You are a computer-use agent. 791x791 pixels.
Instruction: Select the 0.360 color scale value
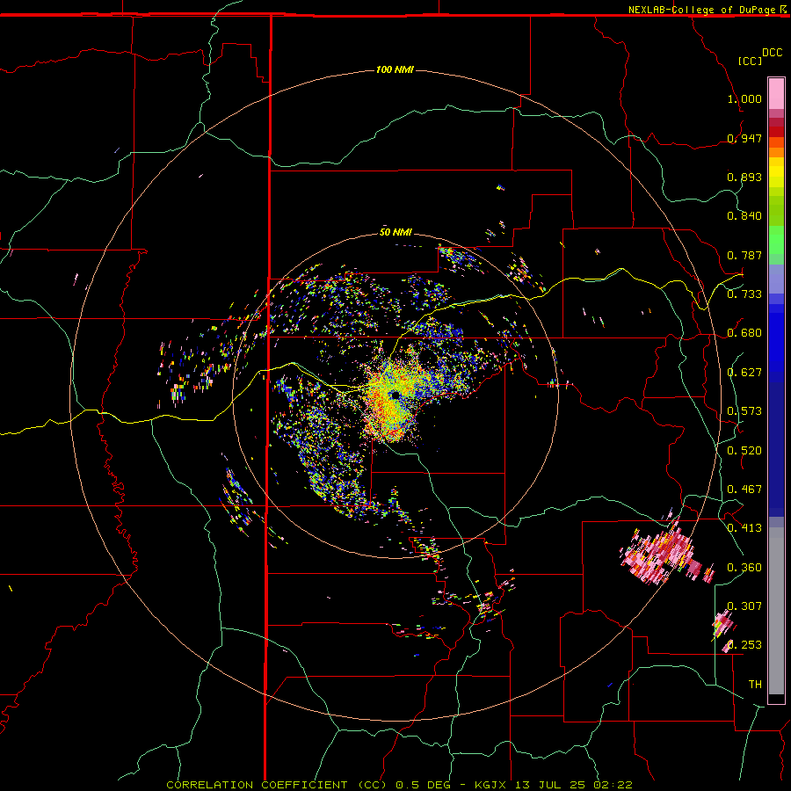coord(744,568)
